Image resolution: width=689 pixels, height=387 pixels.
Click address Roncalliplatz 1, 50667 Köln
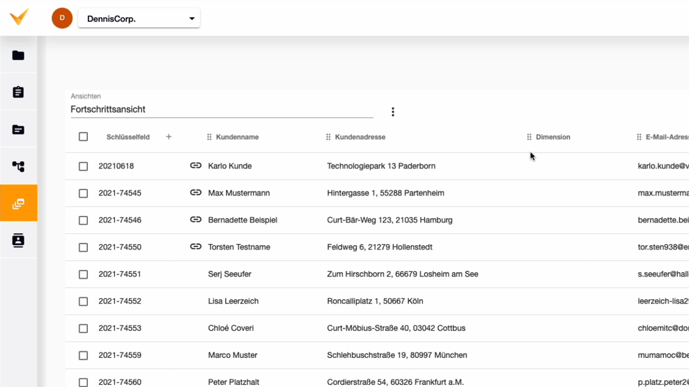click(x=375, y=301)
